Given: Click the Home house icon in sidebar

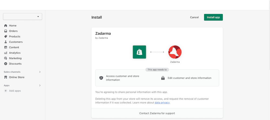Looking at the screenshot, I should coord(6,26).
